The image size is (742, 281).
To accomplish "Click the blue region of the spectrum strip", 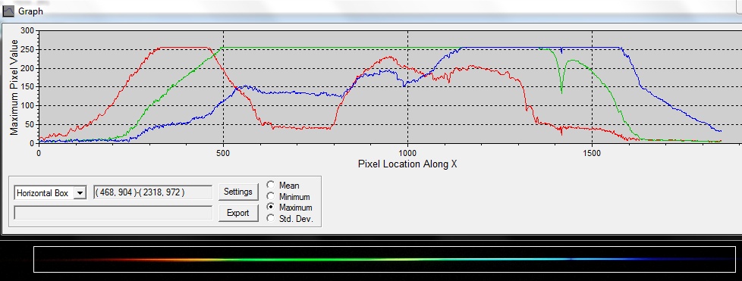I will point(630,259).
